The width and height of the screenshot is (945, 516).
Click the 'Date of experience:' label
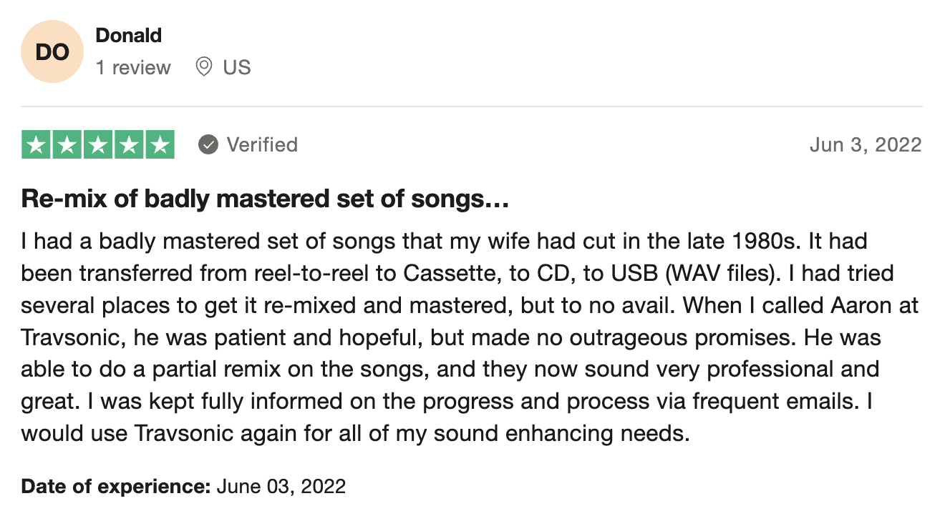point(115,487)
